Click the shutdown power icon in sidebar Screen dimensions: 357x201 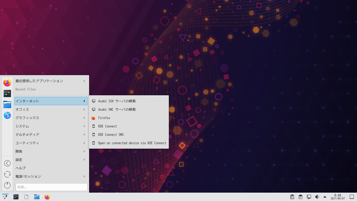click(7, 185)
